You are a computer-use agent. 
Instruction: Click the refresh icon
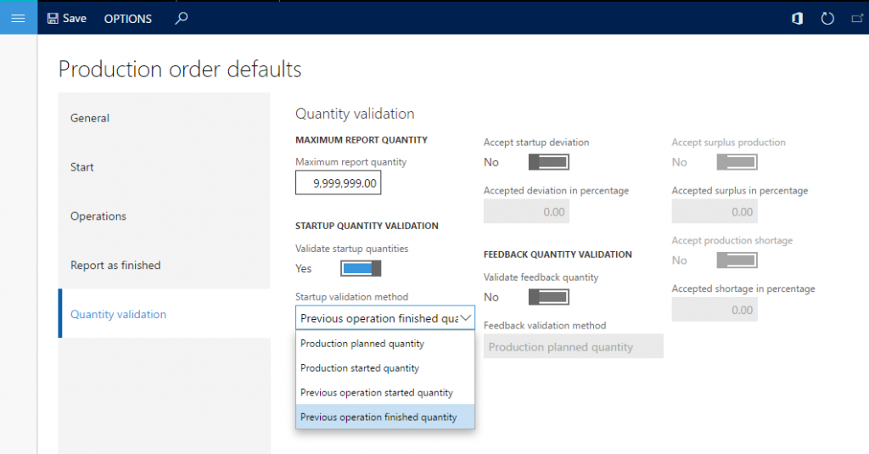tap(827, 19)
